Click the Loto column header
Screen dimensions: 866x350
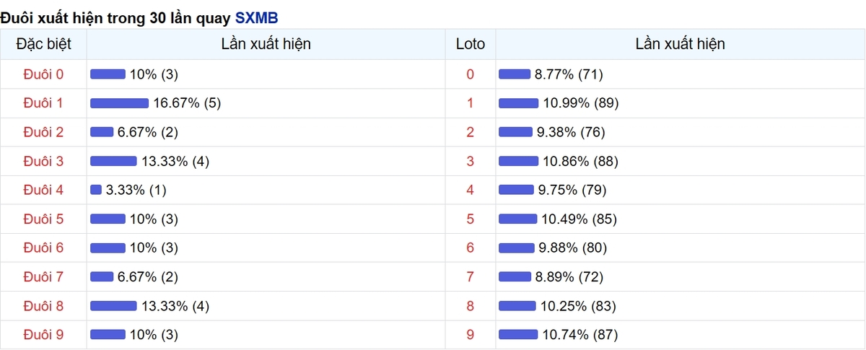click(x=471, y=44)
